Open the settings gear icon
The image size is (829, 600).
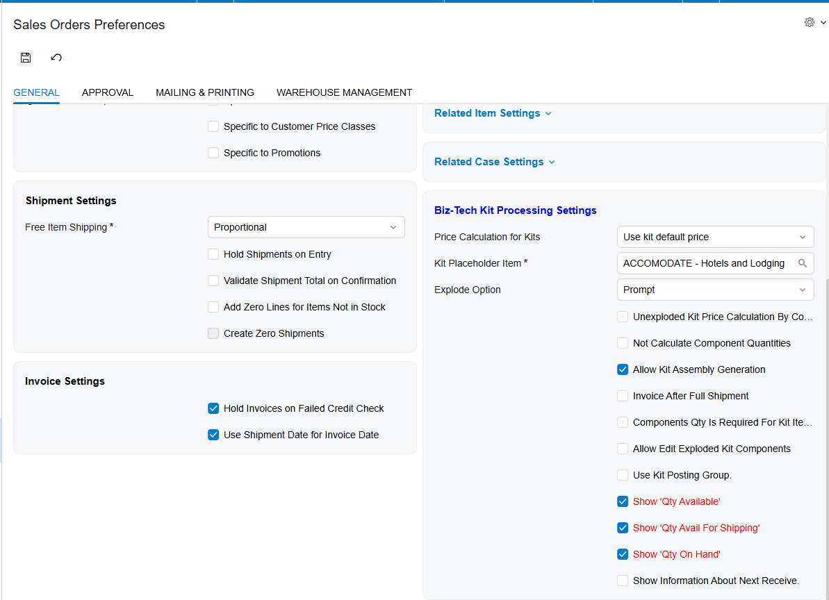[810, 22]
